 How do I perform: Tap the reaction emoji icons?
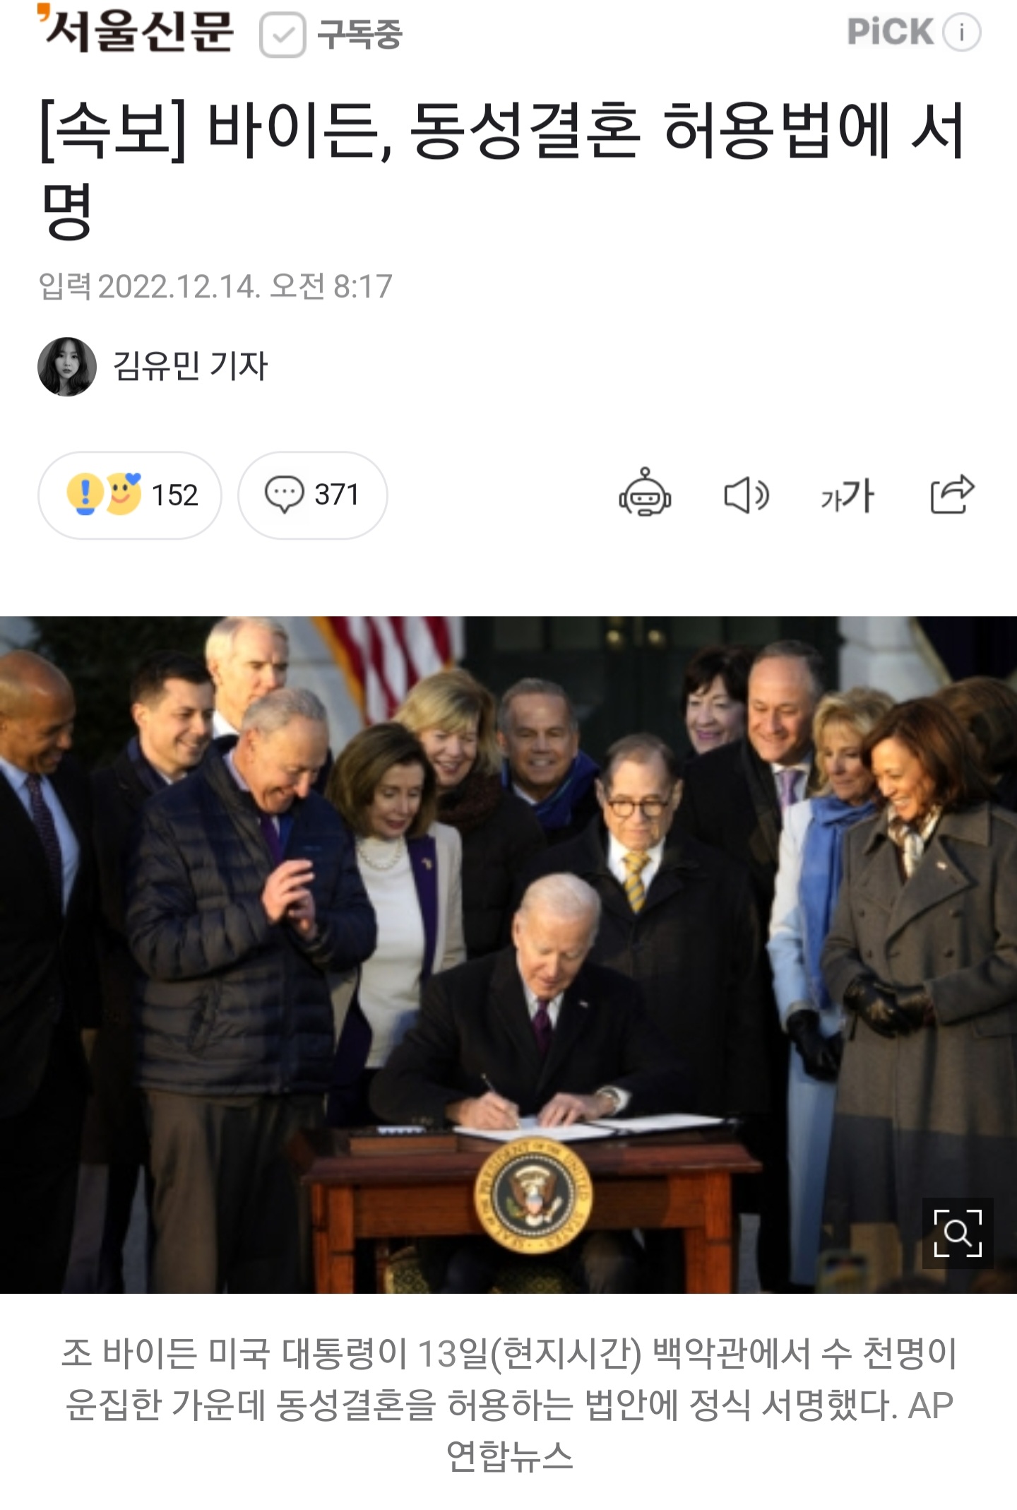pos(104,493)
